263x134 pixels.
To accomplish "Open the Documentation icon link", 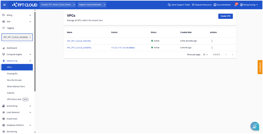I will [215, 5].
